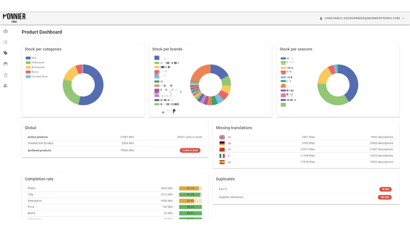Click '9509 SKU' in the Description row

pyautogui.click(x=167, y=201)
